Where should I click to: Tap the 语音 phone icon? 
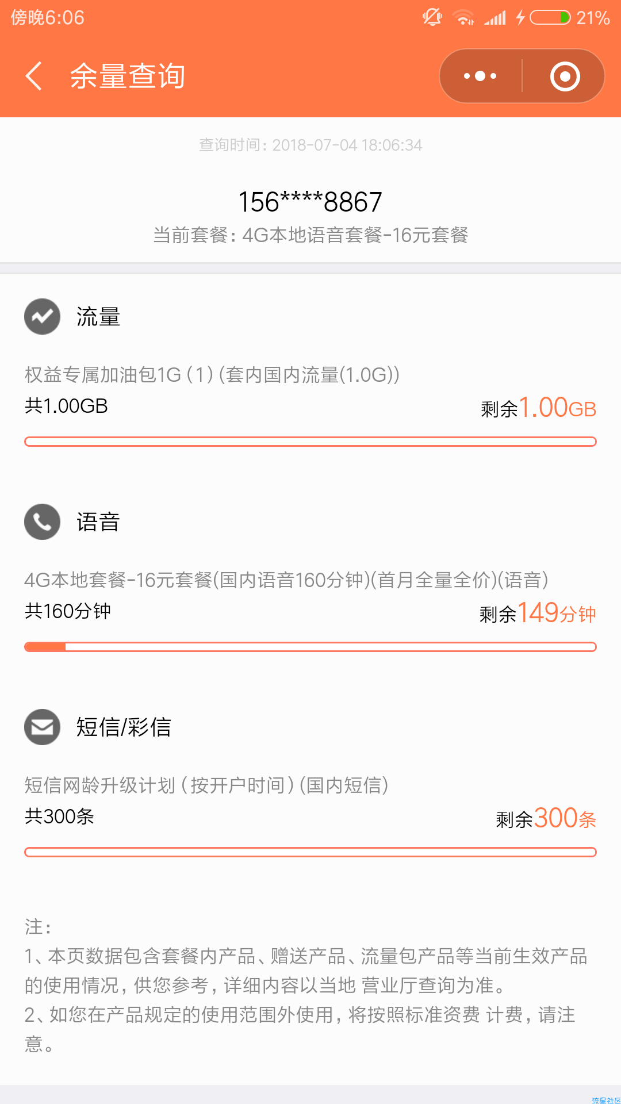(x=42, y=522)
